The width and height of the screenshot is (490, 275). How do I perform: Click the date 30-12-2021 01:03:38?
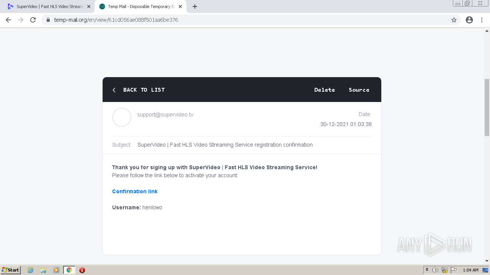click(346, 124)
